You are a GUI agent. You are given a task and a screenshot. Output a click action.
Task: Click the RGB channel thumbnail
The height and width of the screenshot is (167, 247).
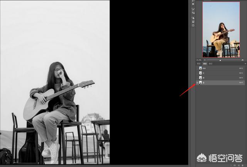click(x=200, y=68)
